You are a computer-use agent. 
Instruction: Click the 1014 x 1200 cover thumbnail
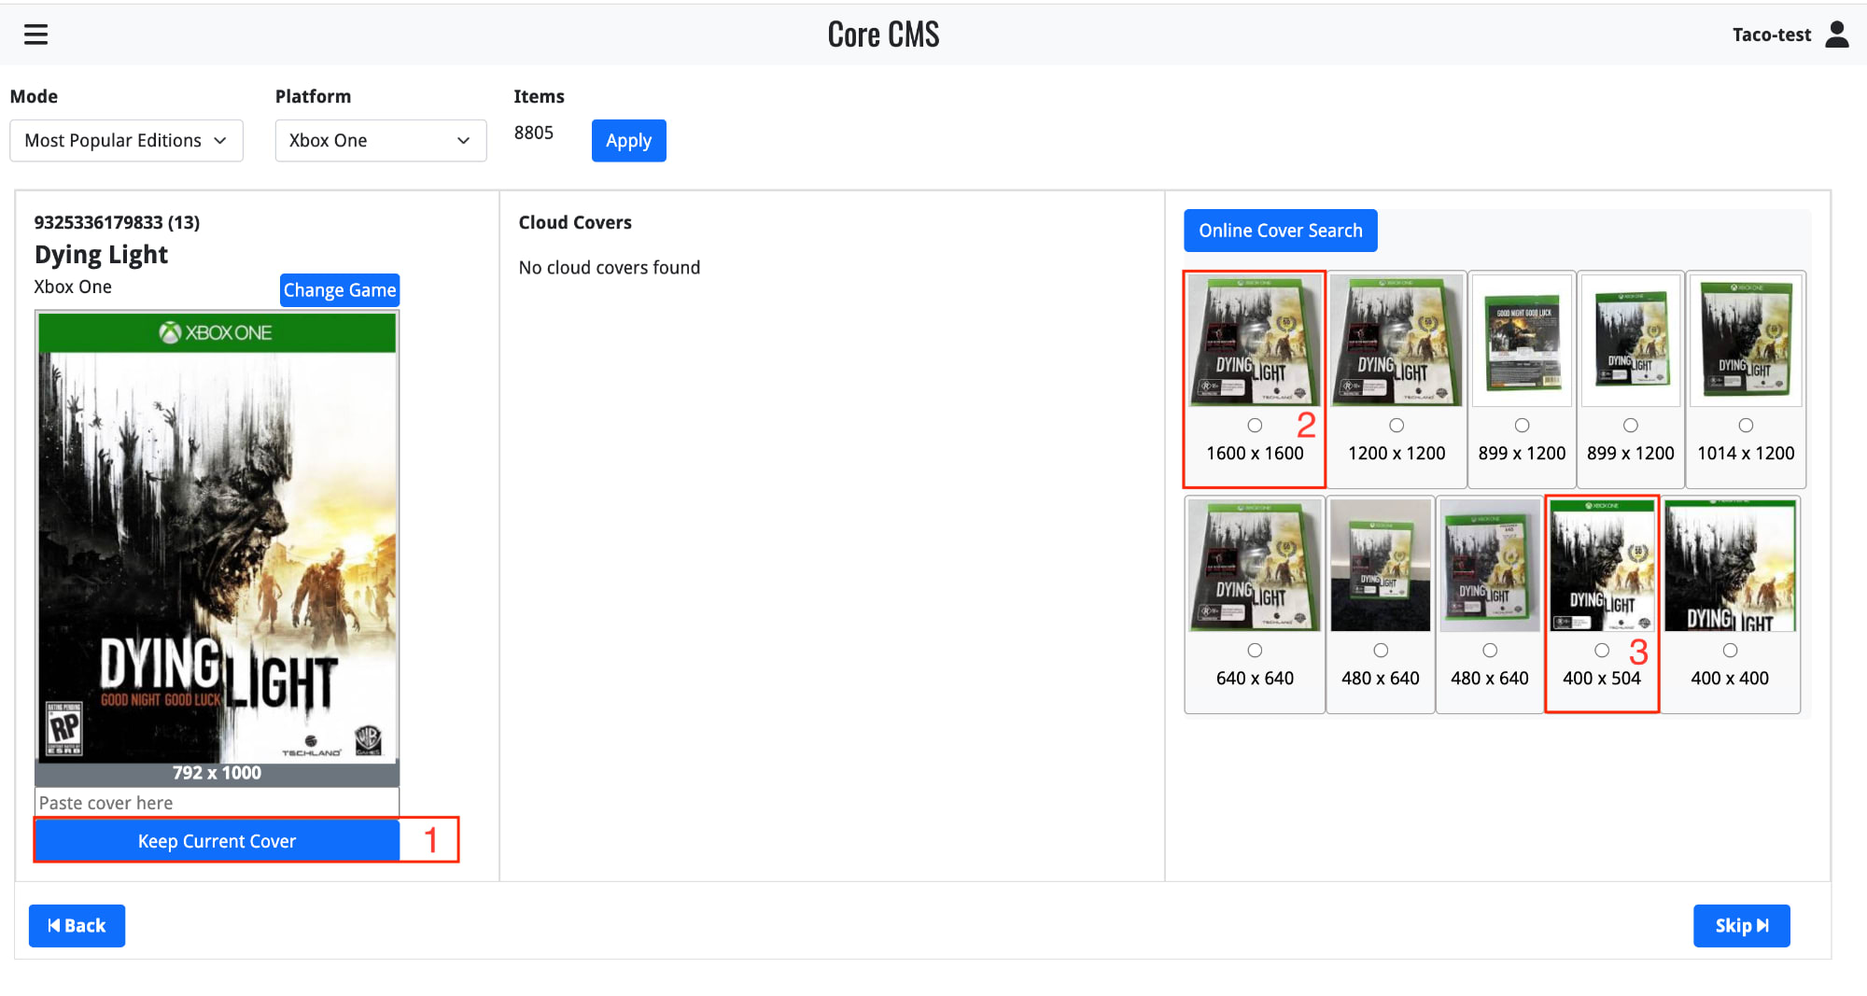(x=1746, y=341)
